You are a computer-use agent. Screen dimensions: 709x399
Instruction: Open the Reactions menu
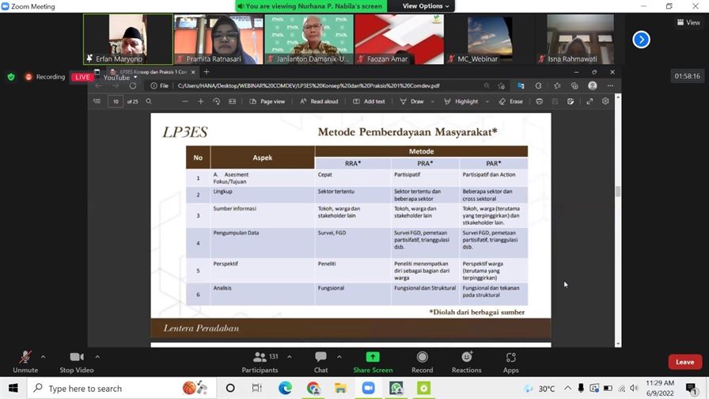(x=466, y=361)
